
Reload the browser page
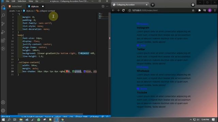pyautogui.click(x=123, y=11)
